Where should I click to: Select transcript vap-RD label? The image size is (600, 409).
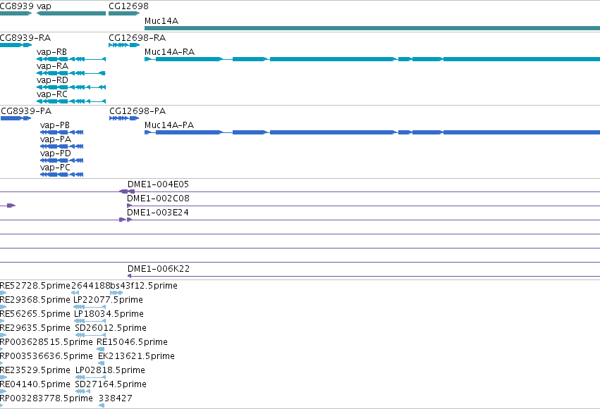52,80
